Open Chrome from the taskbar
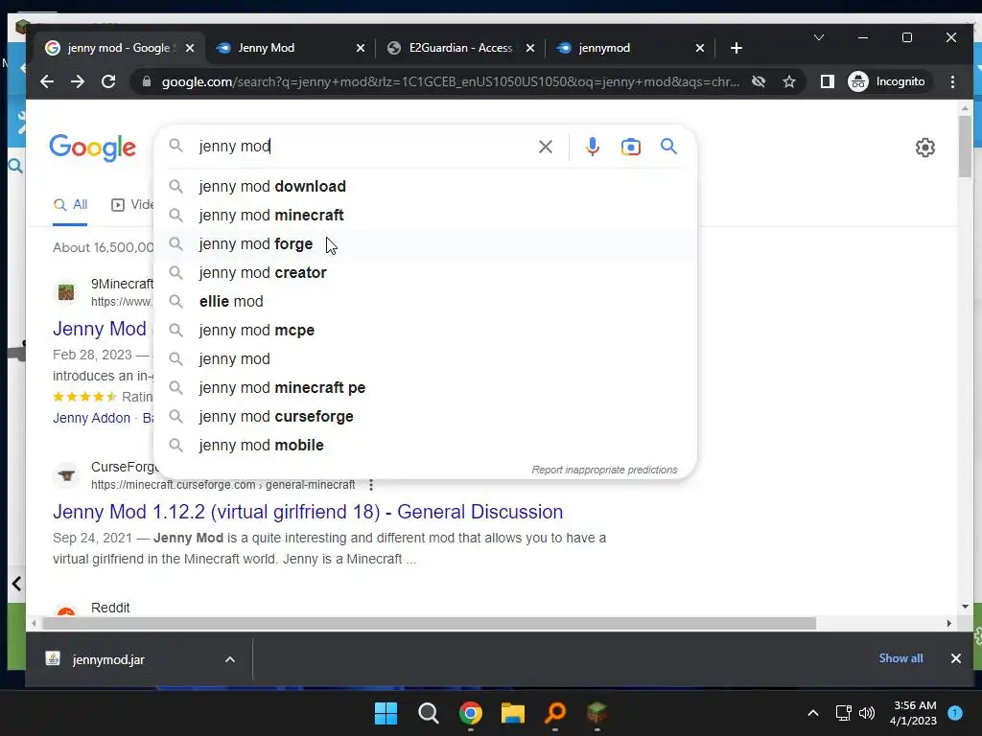Screen dimensions: 982x736 [470, 713]
